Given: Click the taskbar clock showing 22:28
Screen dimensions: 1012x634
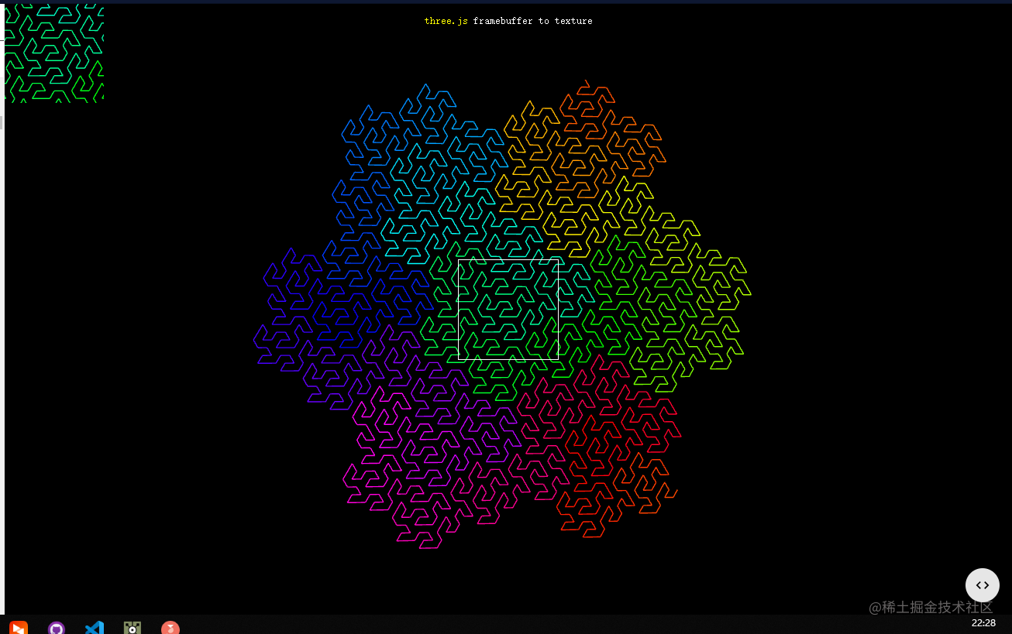Looking at the screenshot, I should click(983, 622).
